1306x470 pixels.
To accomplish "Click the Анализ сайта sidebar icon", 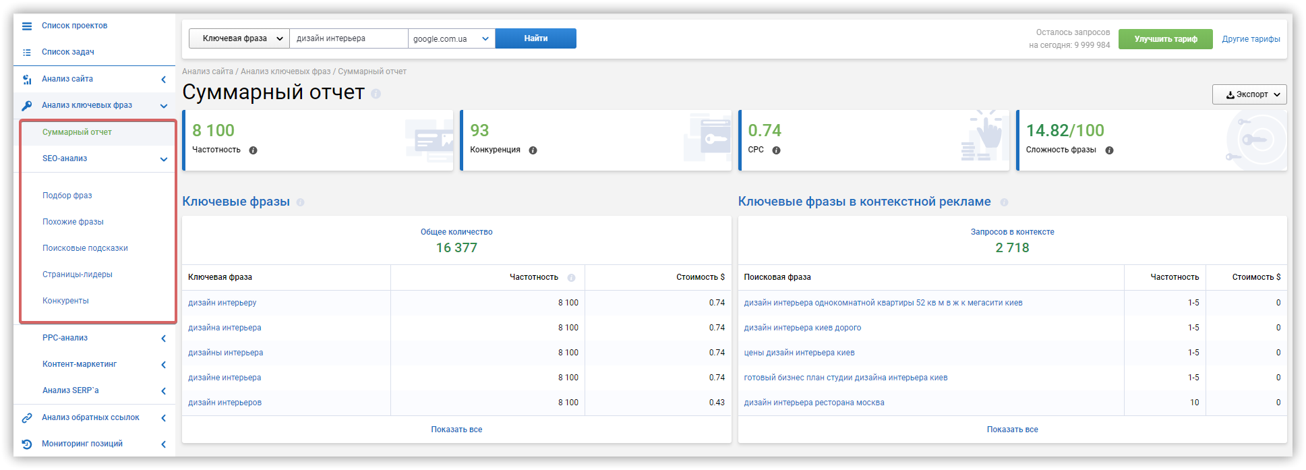I will coord(27,80).
